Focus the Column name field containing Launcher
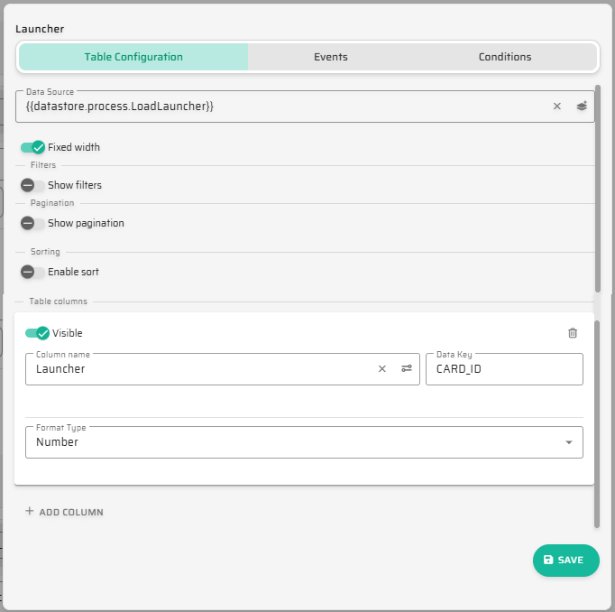This screenshot has width=615, height=612. tap(198, 368)
